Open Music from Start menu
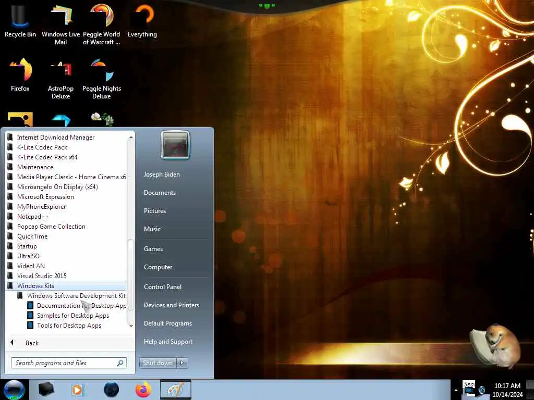Image resolution: width=534 pixels, height=400 pixels. 152,229
